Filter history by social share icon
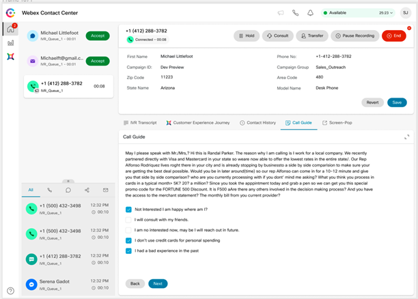The image size is (418, 299). tap(87, 190)
